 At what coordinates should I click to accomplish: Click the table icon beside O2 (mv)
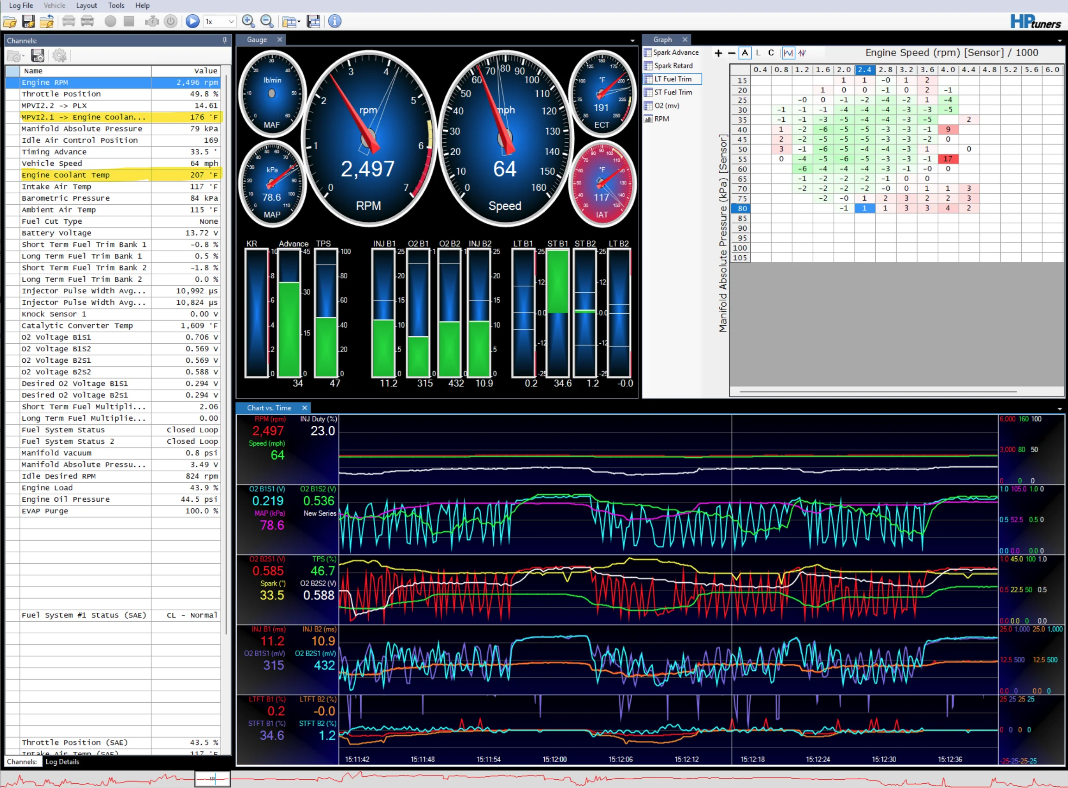pos(648,106)
